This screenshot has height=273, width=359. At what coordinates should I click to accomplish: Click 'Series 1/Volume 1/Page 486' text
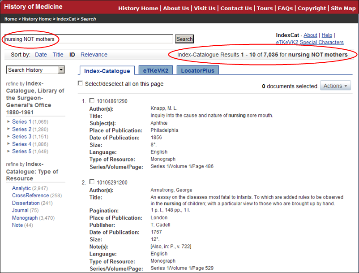pyautogui.click(x=182, y=166)
